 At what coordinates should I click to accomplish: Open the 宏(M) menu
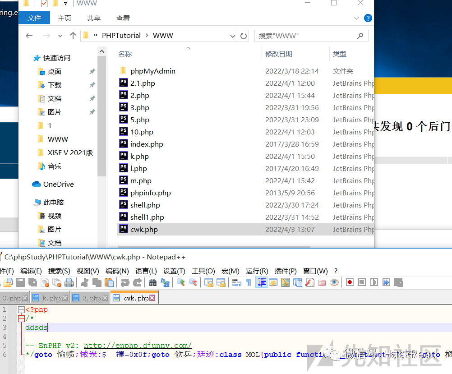pyautogui.click(x=231, y=271)
